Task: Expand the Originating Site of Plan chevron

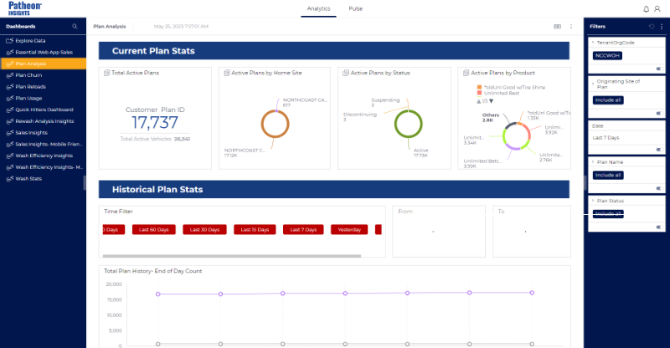Action: [x=593, y=84]
